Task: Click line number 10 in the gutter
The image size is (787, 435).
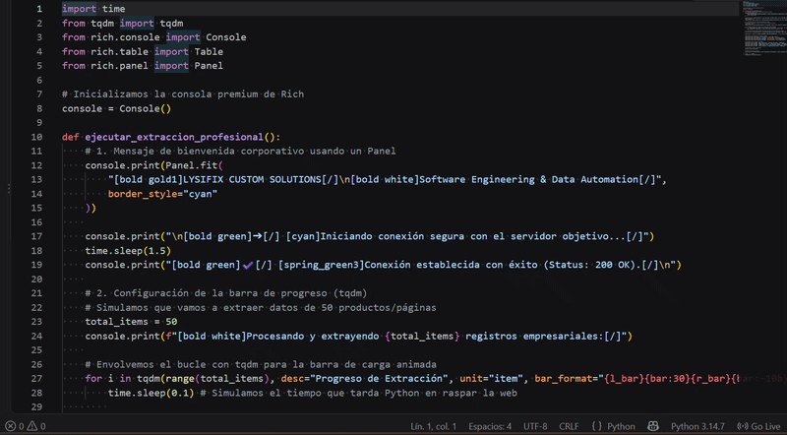Action: click(x=36, y=137)
